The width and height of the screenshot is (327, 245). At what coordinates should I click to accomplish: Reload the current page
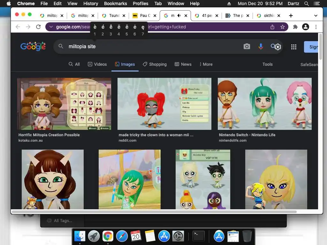[x=38, y=27]
